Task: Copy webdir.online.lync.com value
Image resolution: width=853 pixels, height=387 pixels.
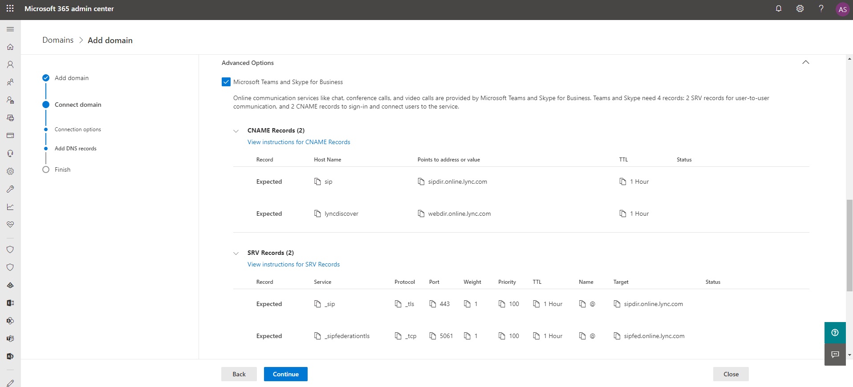Action: [421, 214]
